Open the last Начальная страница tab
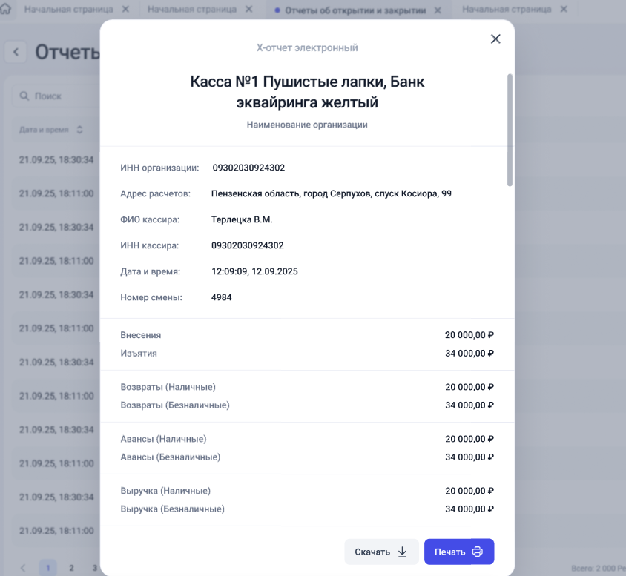The width and height of the screenshot is (626, 576). pos(507,9)
